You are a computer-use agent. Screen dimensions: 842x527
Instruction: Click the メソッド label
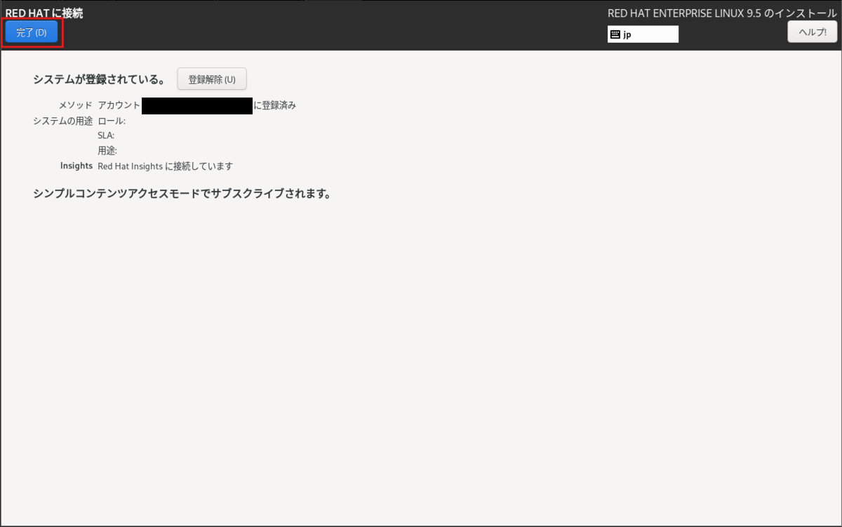pos(75,105)
